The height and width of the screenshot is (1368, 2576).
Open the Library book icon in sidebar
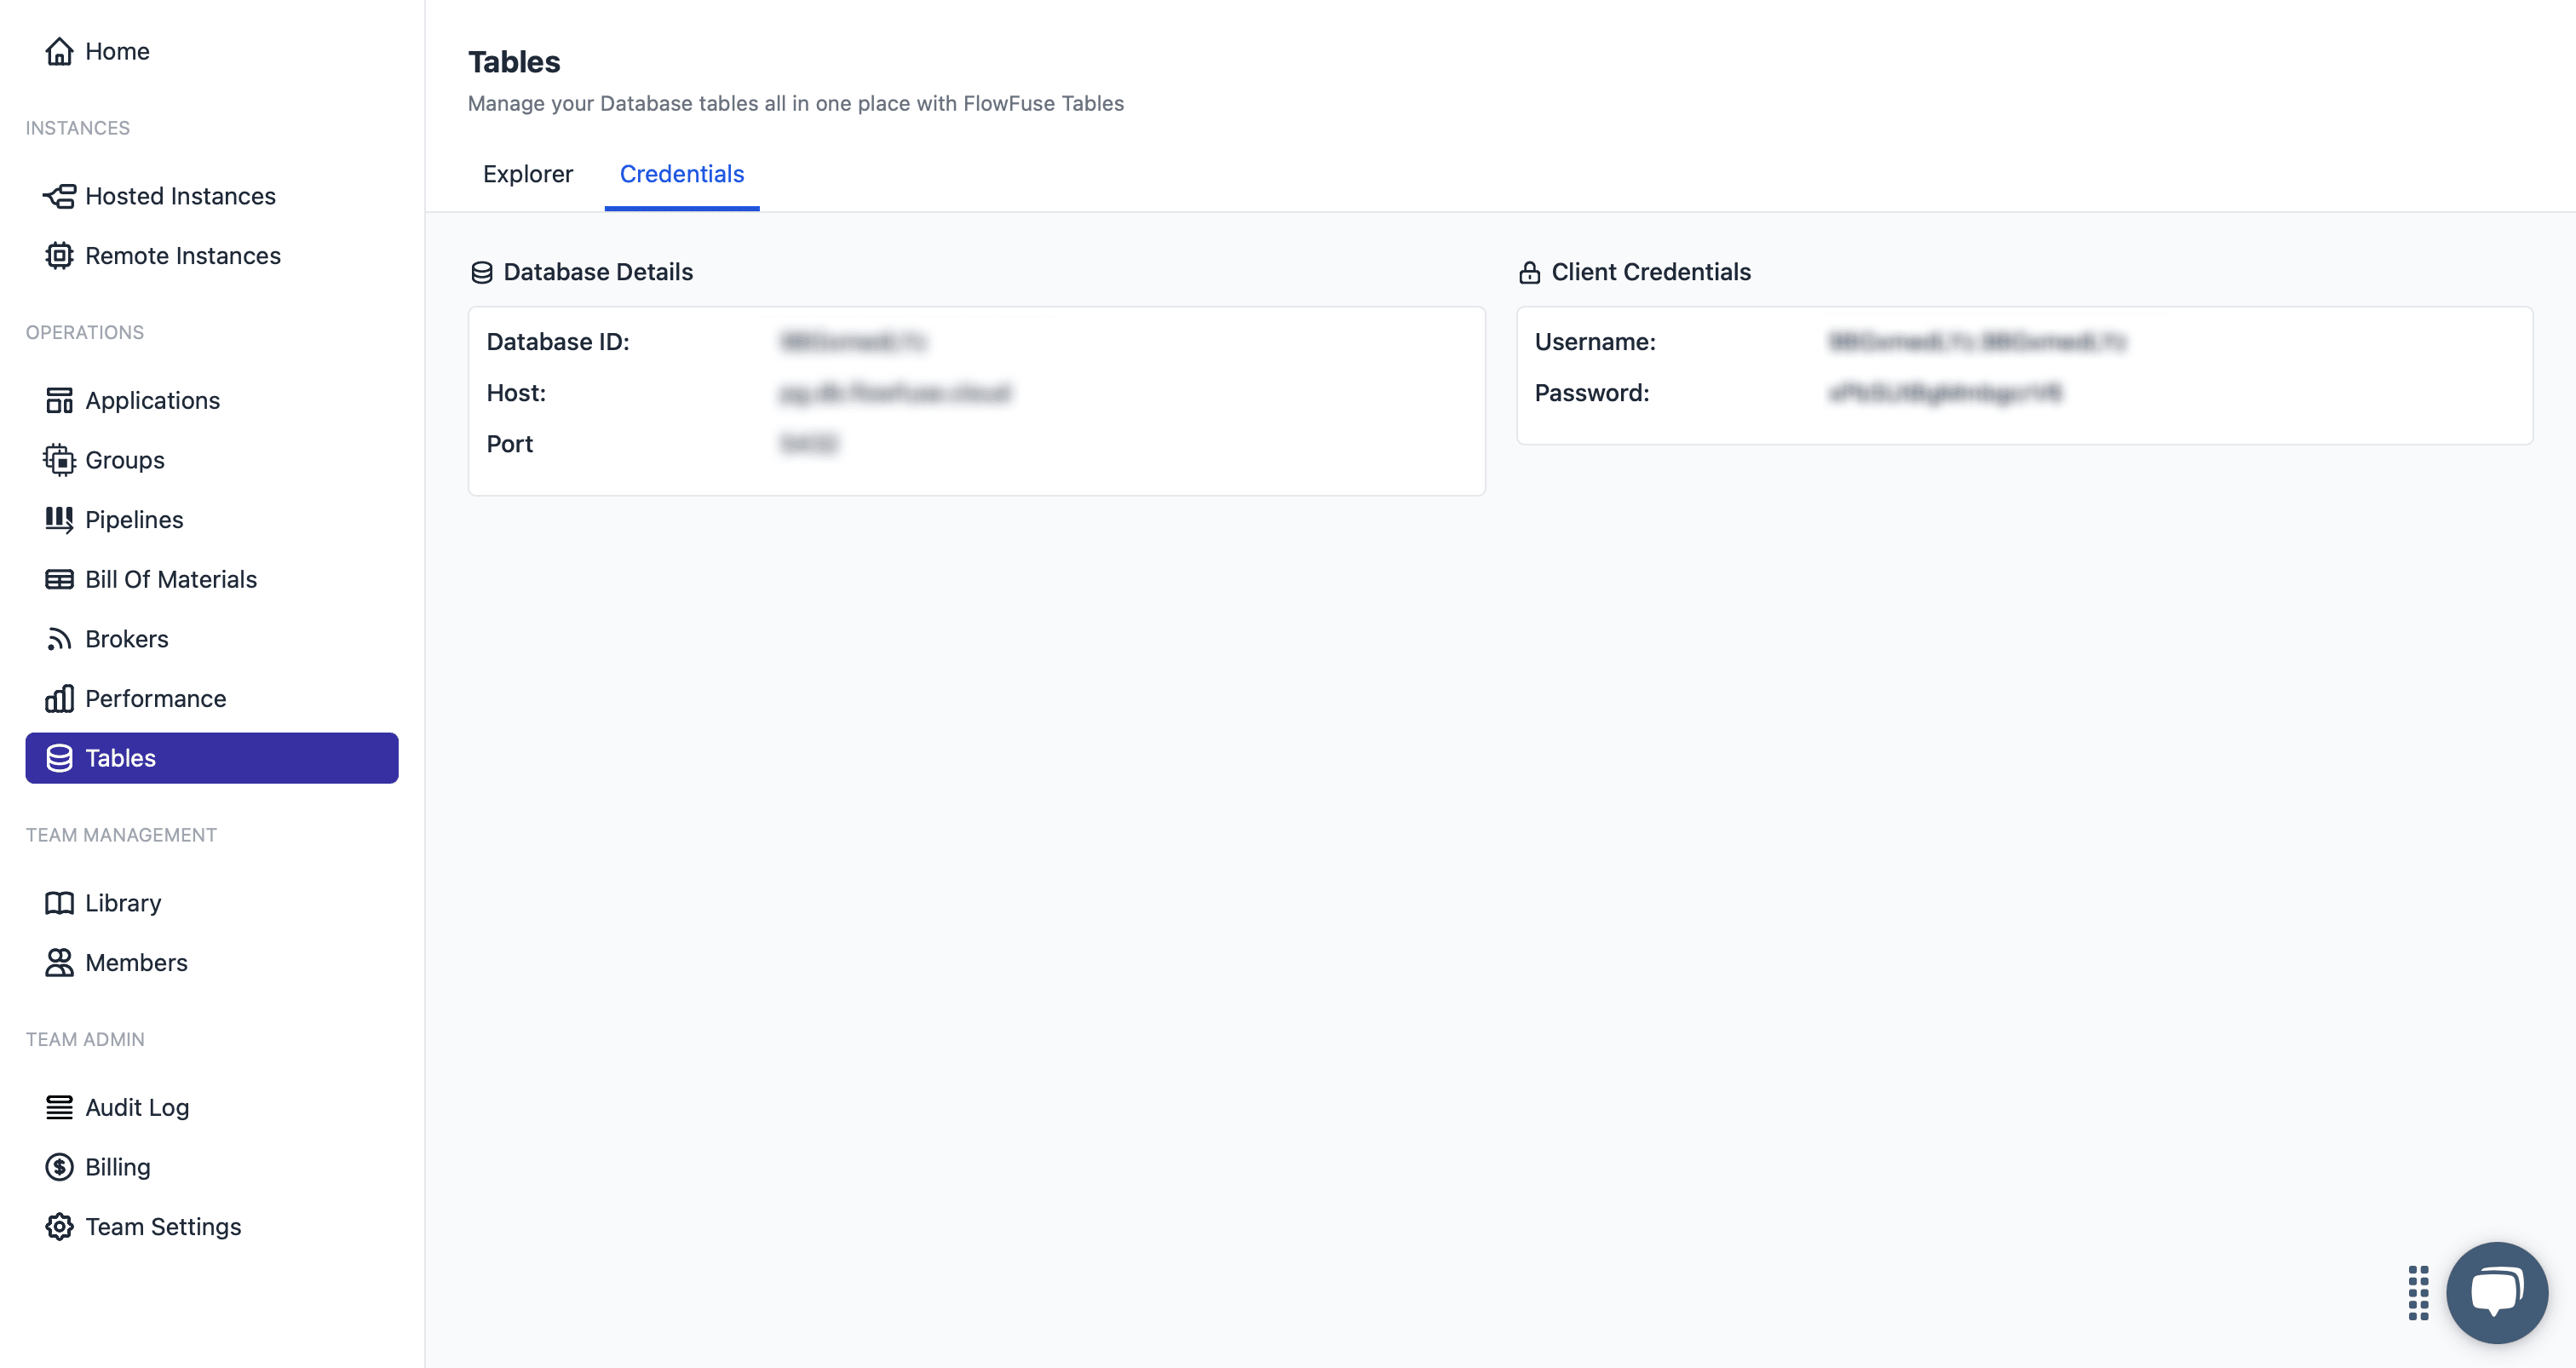[59, 902]
